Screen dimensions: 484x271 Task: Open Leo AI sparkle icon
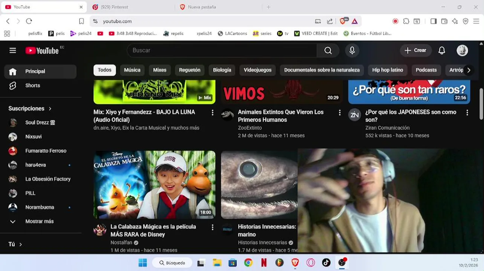click(455, 21)
